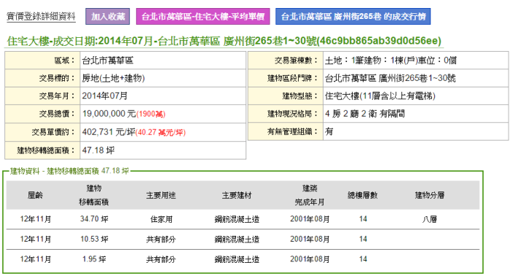Screen dimensions: 510x276
Task: Click the 加入收藏 button
Action: pos(108,17)
